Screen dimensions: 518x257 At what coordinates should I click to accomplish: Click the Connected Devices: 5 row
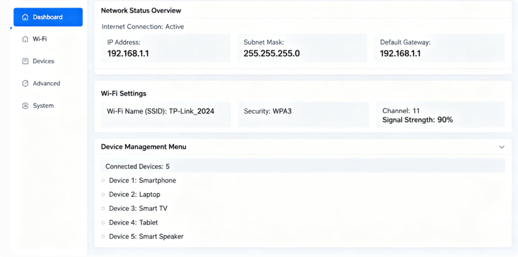point(303,166)
